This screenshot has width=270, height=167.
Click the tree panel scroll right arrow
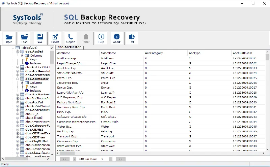(x=48, y=159)
